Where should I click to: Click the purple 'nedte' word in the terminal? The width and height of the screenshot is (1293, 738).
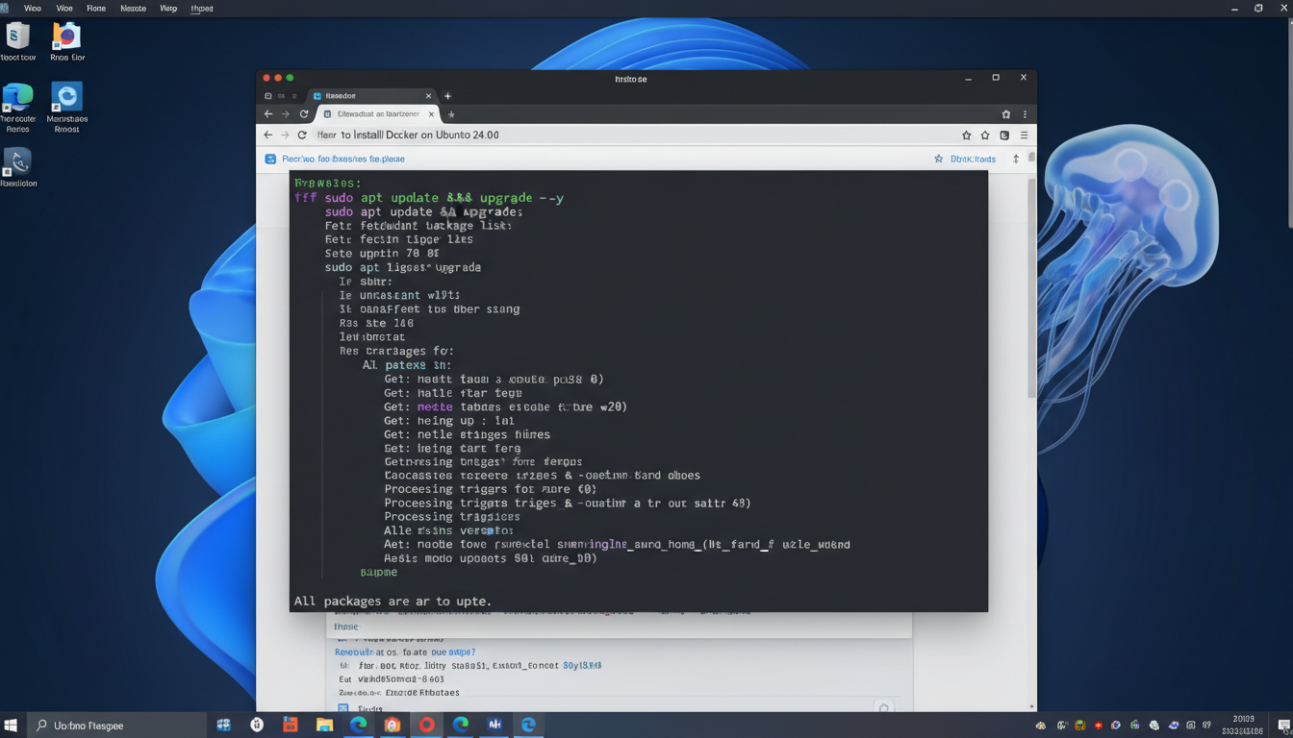click(x=435, y=407)
